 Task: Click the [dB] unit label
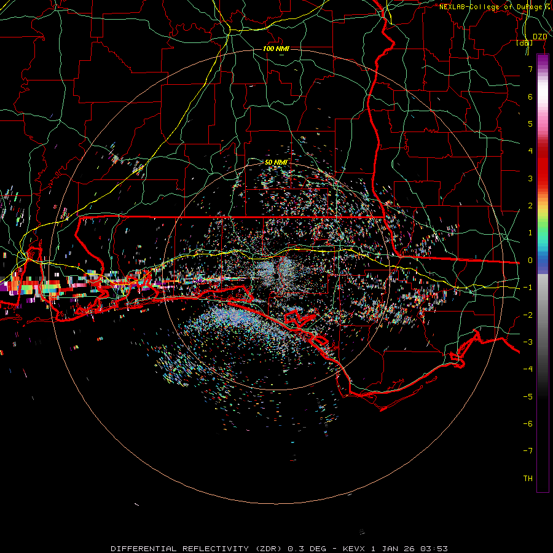(525, 43)
